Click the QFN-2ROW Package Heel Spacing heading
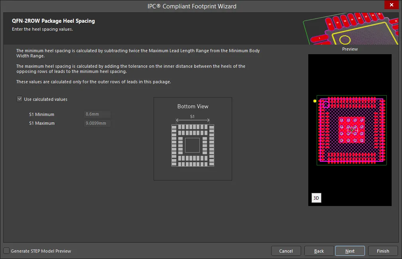The image size is (402, 259). coord(53,21)
